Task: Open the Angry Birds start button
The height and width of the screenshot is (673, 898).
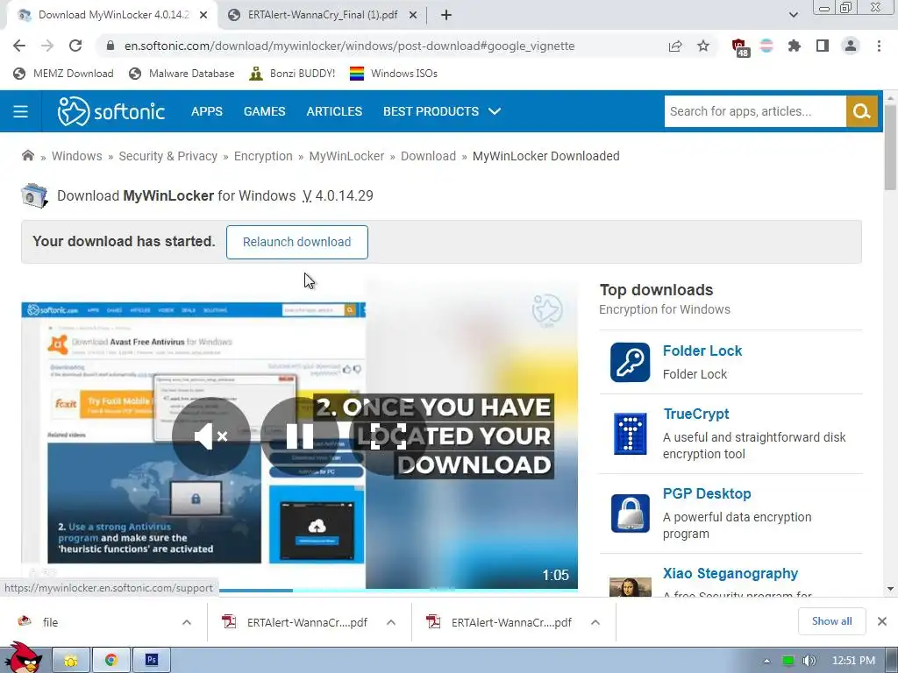Action: click(x=22, y=658)
